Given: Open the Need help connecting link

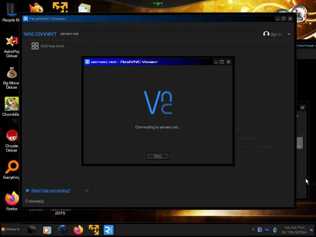Looking at the screenshot, I should (51, 190).
